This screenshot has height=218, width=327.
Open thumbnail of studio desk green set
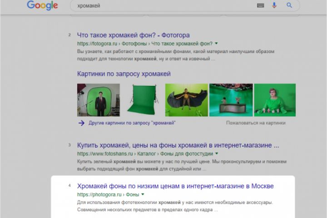(231, 100)
